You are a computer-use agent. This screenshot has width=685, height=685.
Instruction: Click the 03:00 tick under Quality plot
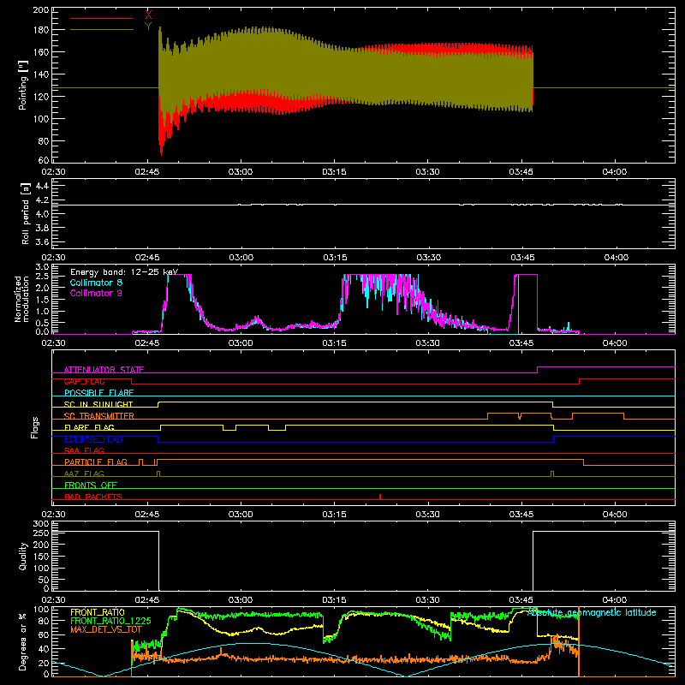tap(241, 600)
